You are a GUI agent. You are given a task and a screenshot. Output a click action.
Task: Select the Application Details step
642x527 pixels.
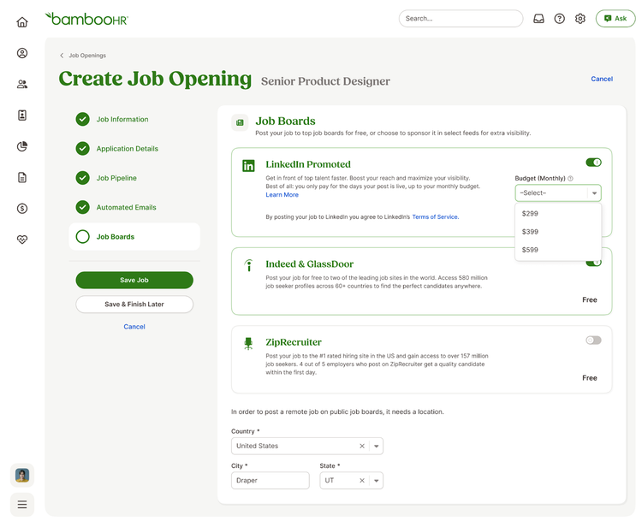tap(117, 149)
